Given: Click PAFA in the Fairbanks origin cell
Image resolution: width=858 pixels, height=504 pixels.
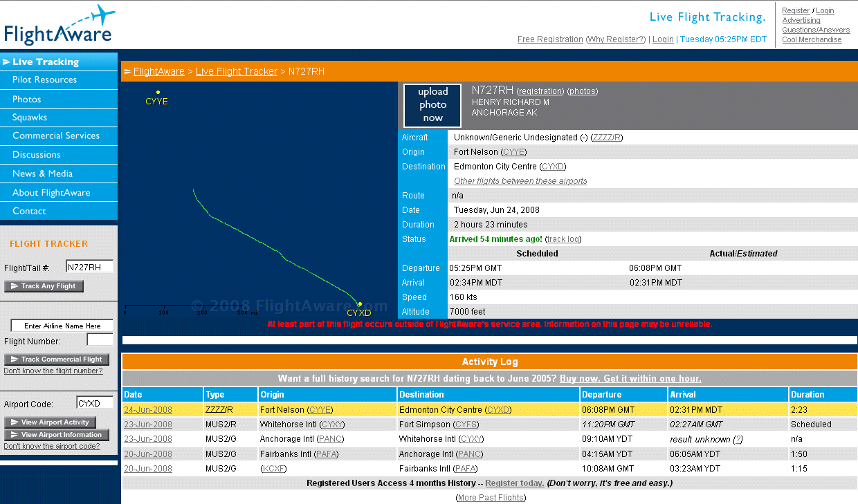Looking at the screenshot, I should tap(326, 454).
